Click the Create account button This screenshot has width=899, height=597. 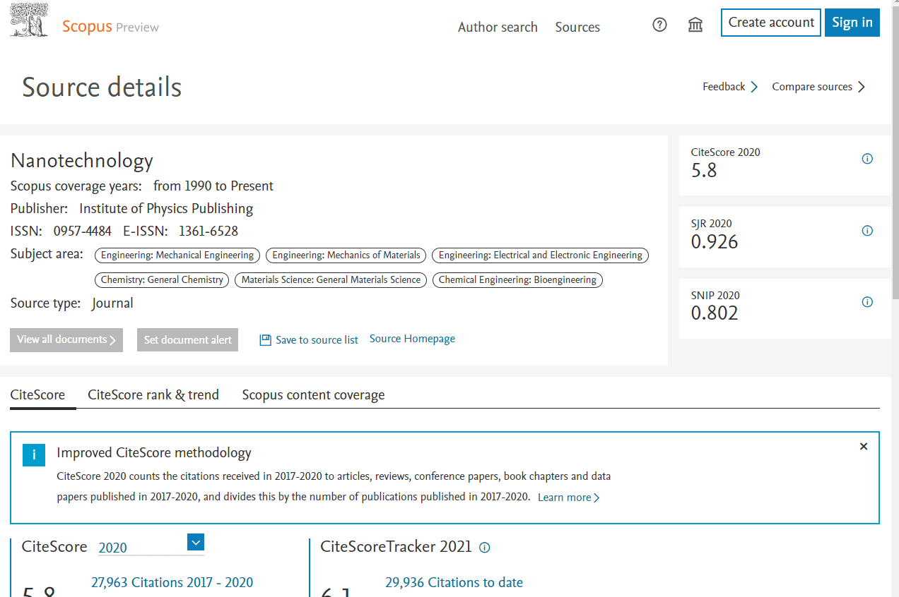tap(771, 23)
